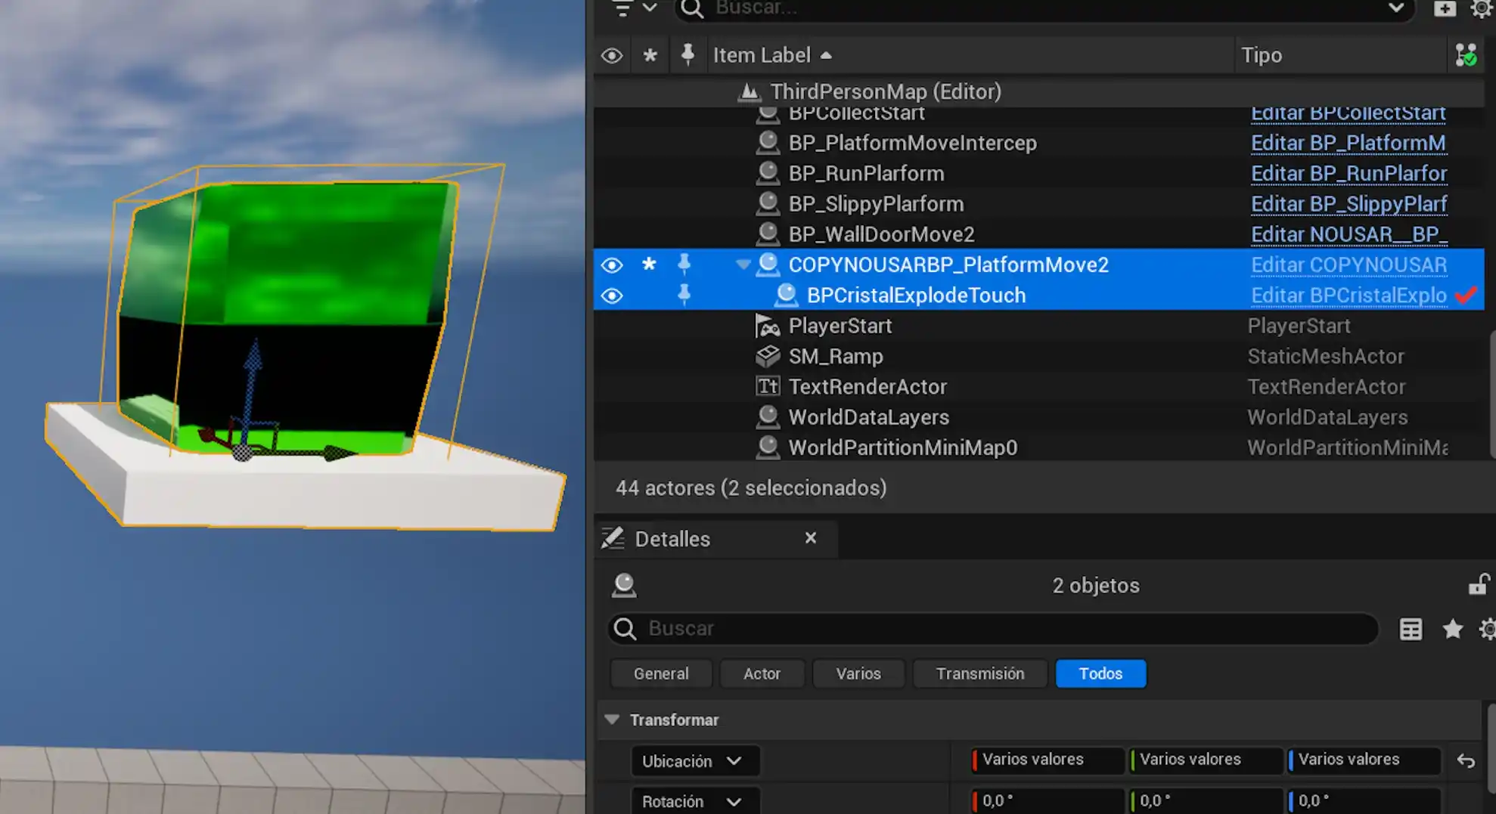This screenshot has width=1496, height=814.
Task: Open property matrix table view icon
Action: coord(1411,629)
